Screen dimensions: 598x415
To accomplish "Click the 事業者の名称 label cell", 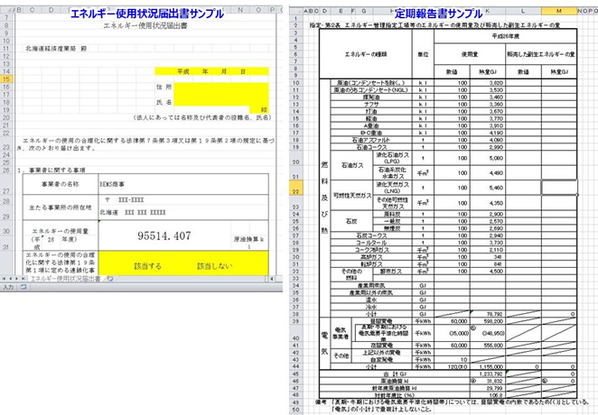I will tap(61, 184).
